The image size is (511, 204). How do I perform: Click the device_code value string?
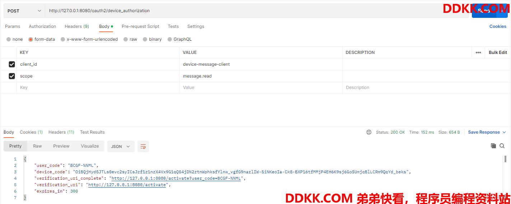tap(242, 172)
